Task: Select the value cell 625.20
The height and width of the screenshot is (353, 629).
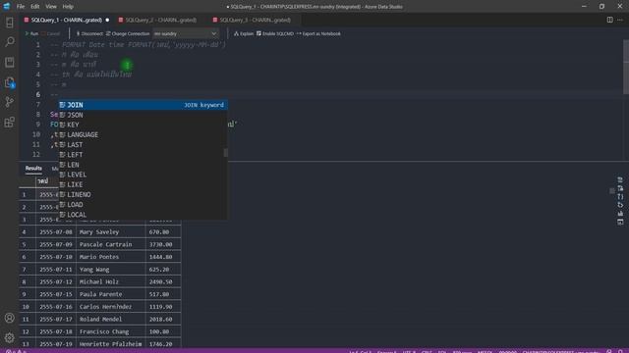Action: coord(163,270)
